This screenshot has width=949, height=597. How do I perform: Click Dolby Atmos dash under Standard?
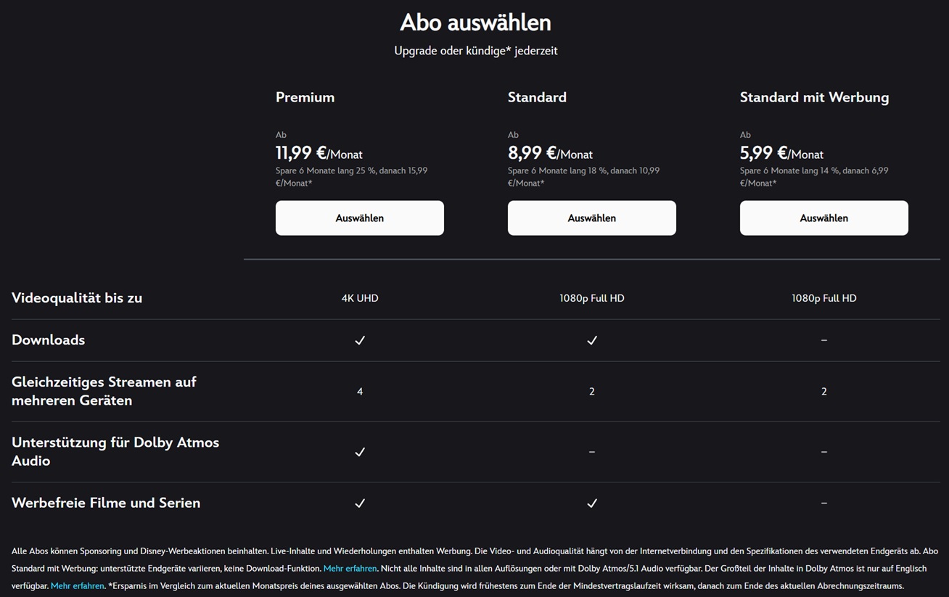(x=592, y=452)
